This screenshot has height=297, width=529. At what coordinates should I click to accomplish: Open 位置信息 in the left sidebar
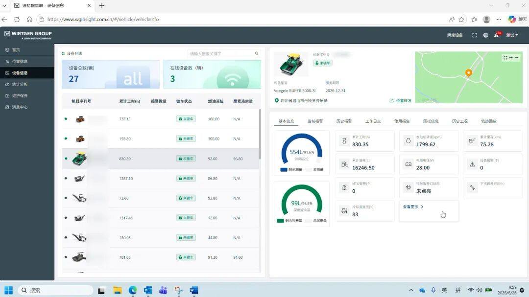20,61
